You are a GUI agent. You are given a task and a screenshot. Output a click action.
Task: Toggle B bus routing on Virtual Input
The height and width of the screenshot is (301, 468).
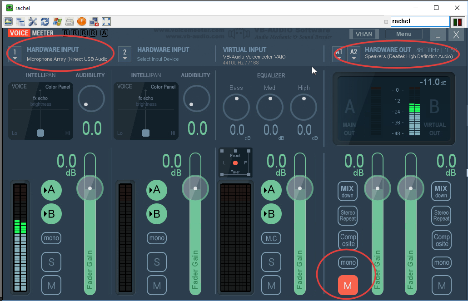(x=271, y=213)
